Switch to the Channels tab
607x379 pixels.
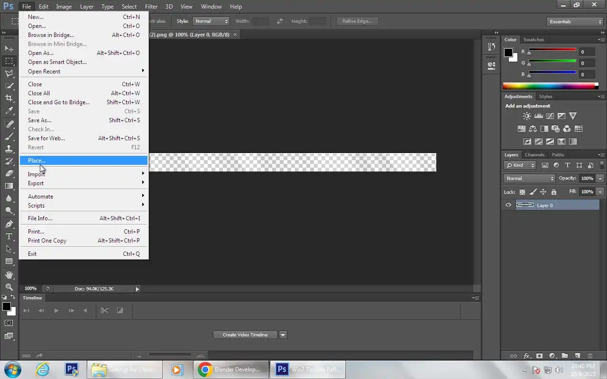click(x=534, y=155)
